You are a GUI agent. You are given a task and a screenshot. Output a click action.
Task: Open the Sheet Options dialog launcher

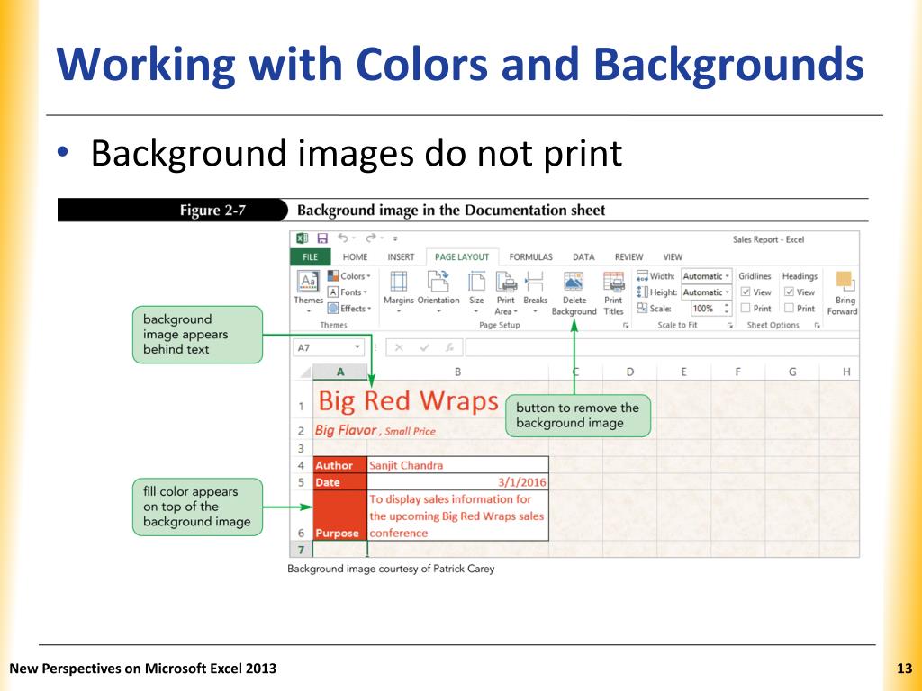[x=817, y=325]
